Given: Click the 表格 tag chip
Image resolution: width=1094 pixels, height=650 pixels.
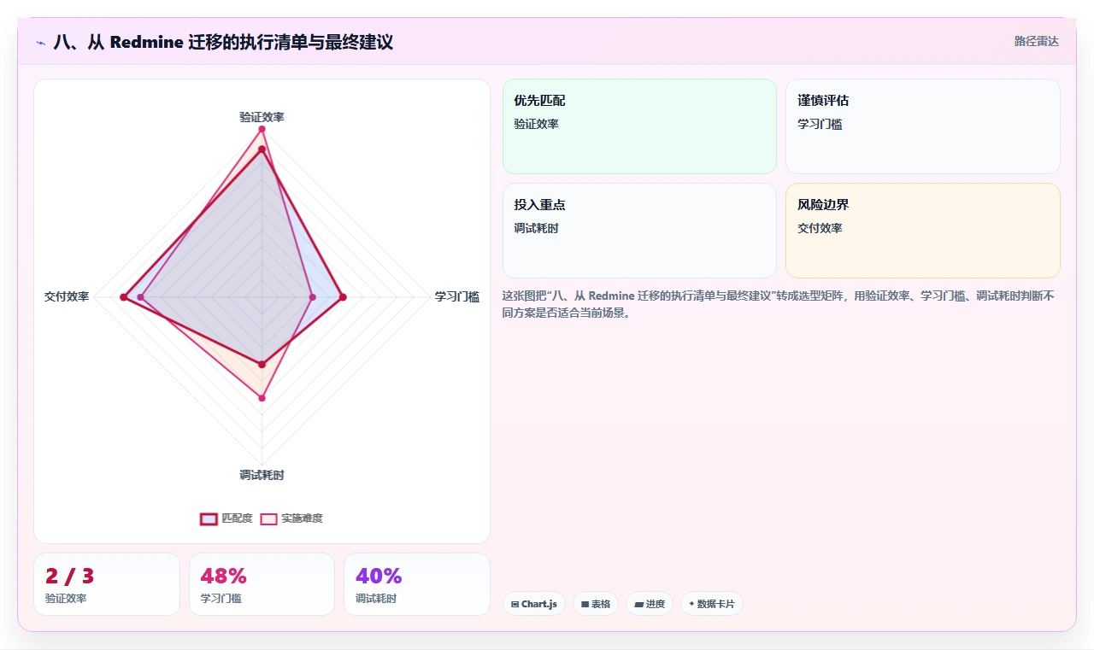Looking at the screenshot, I should 596,604.
